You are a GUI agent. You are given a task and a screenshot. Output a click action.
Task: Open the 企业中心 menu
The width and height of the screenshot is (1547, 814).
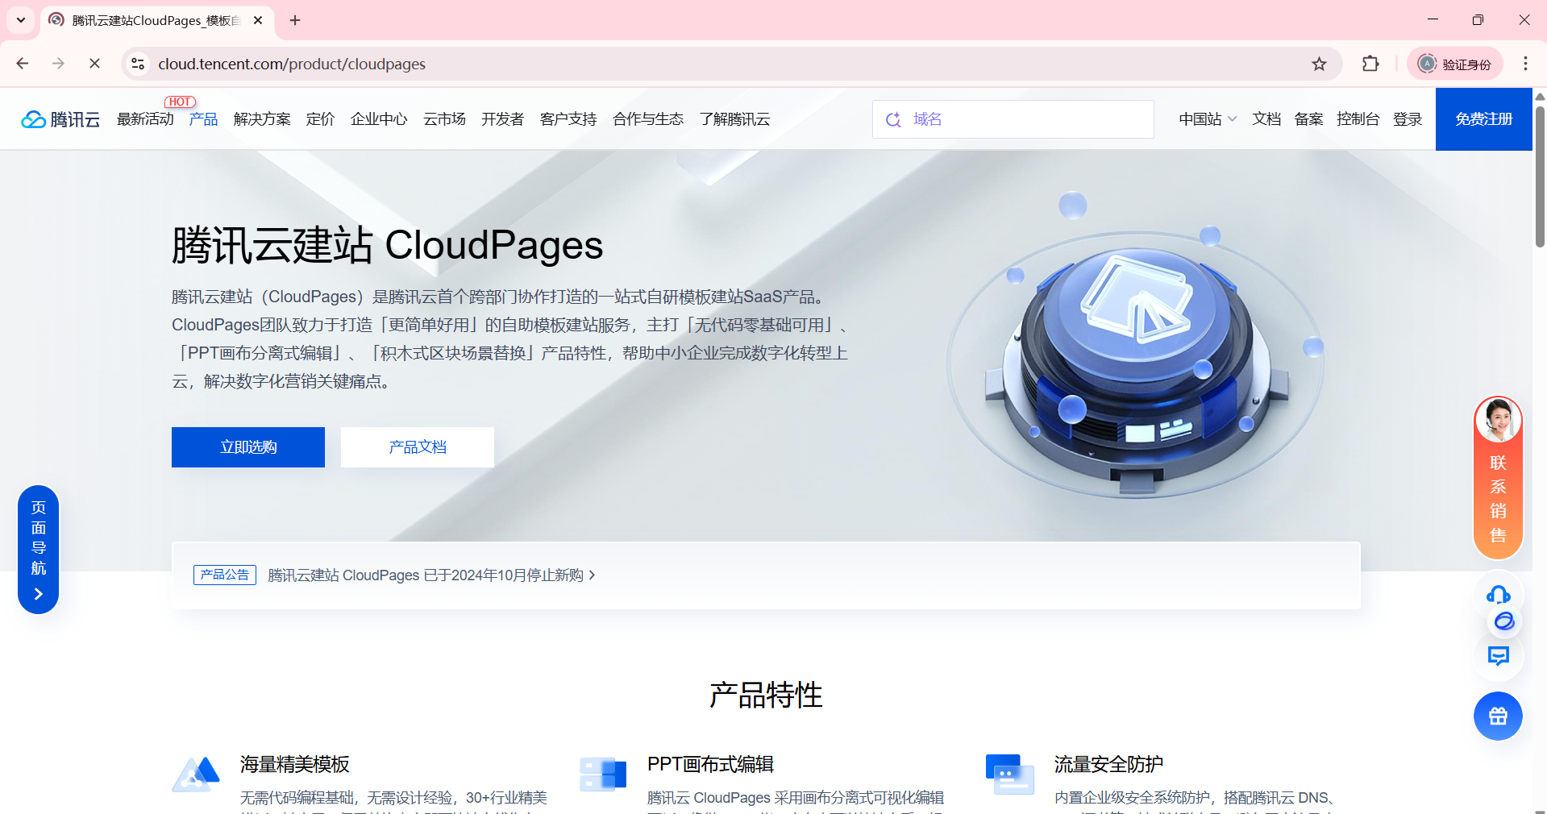(x=379, y=119)
